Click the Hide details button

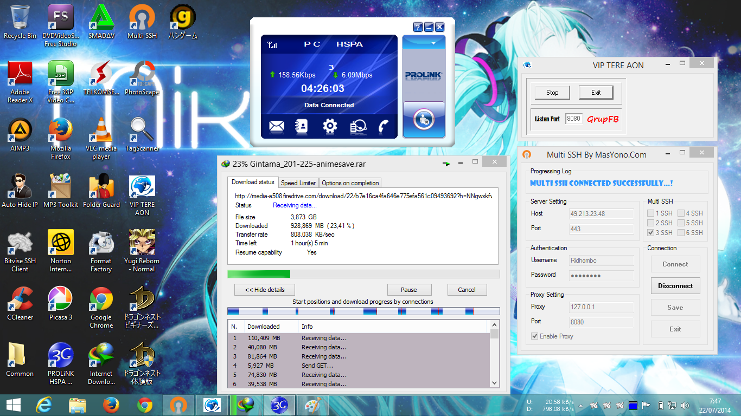pyautogui.click(x=265, y=290)
